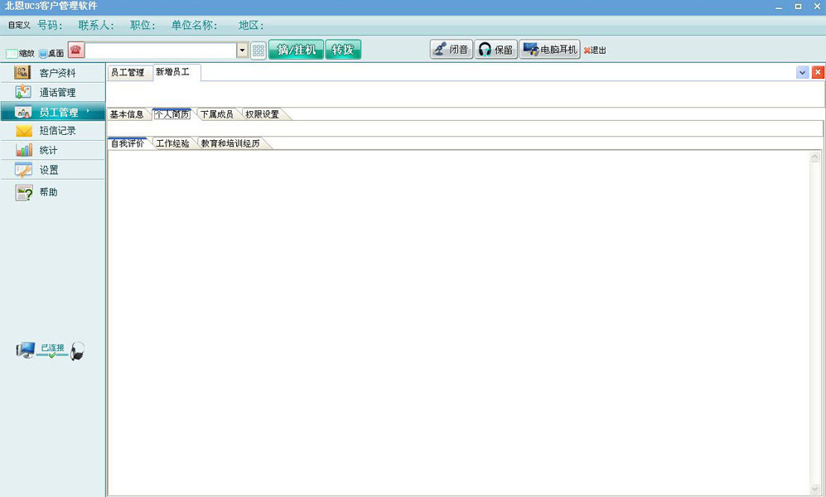Maximize the application window

point(798,7)
